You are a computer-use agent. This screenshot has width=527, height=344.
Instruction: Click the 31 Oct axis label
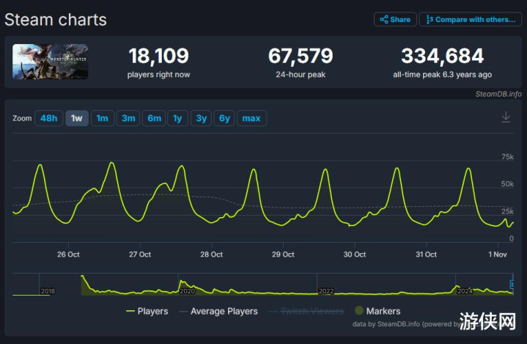coord(426,255)
